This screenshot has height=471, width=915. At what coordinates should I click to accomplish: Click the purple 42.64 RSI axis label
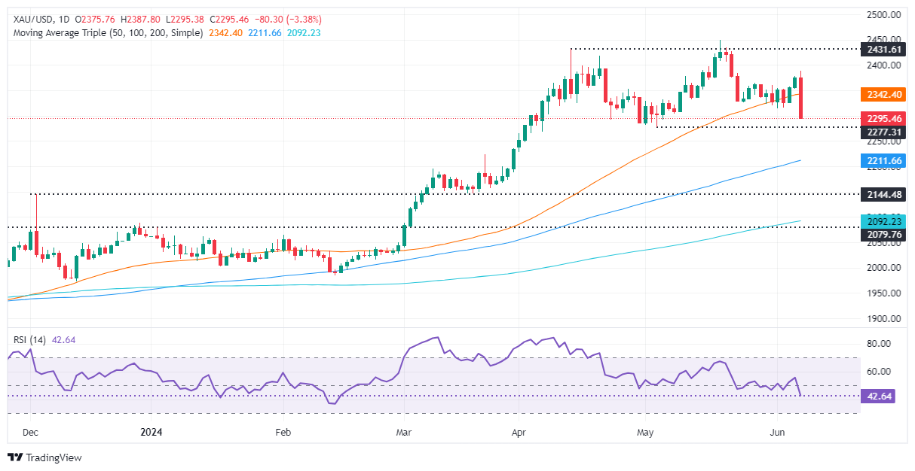[877, 396]
